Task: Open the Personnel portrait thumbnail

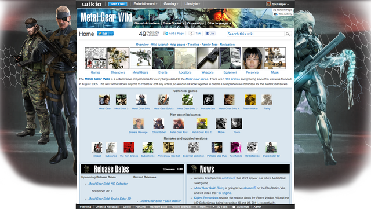Action: [253, 58]
